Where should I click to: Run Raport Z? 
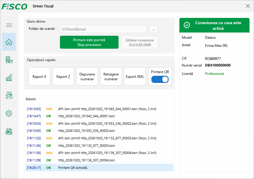[63, 76]
